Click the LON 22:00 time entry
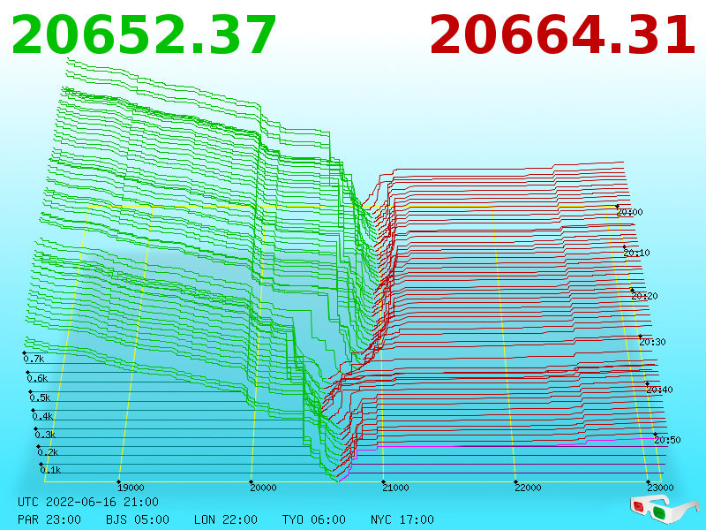 (226, 519)
